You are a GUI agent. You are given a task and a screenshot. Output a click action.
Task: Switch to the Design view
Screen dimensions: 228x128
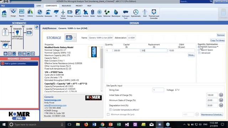point(13,13)
